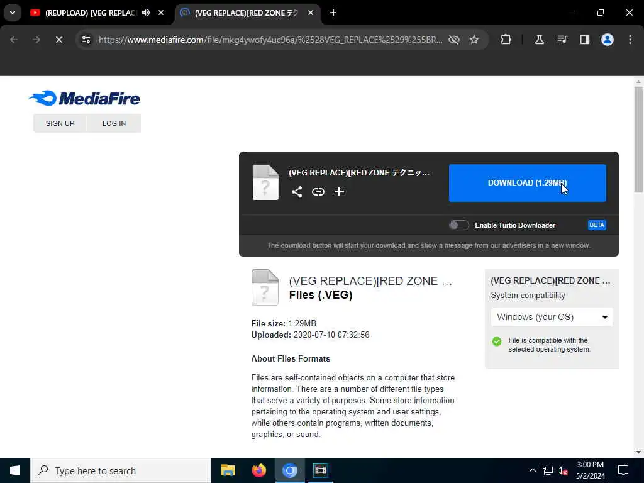This screenshot has width=644, height=483.
Task: Go forward in browser history
Action: (36, 40)
